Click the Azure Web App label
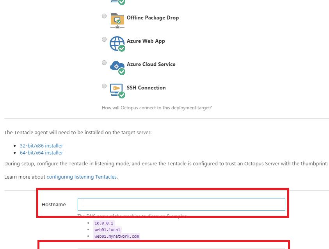Screen dimensions: 329x249 click(146, 41)
